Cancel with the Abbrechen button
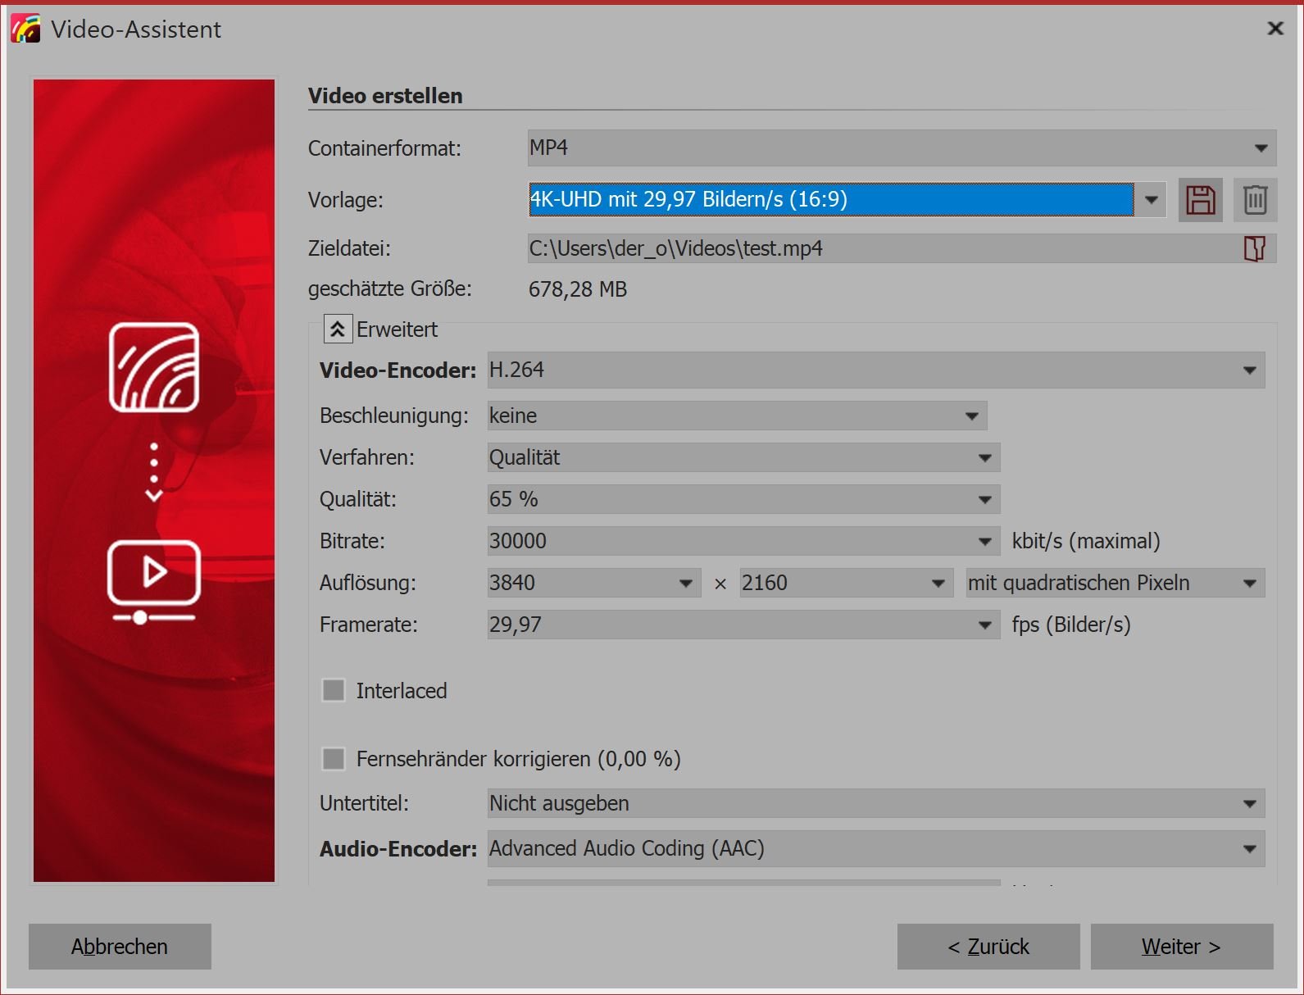 pos(120,947)
